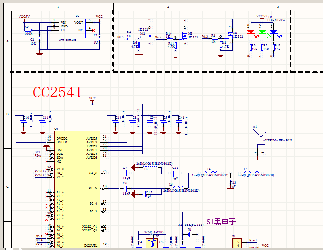Select capacitor C1 1U symbol

tap(100, 38)
